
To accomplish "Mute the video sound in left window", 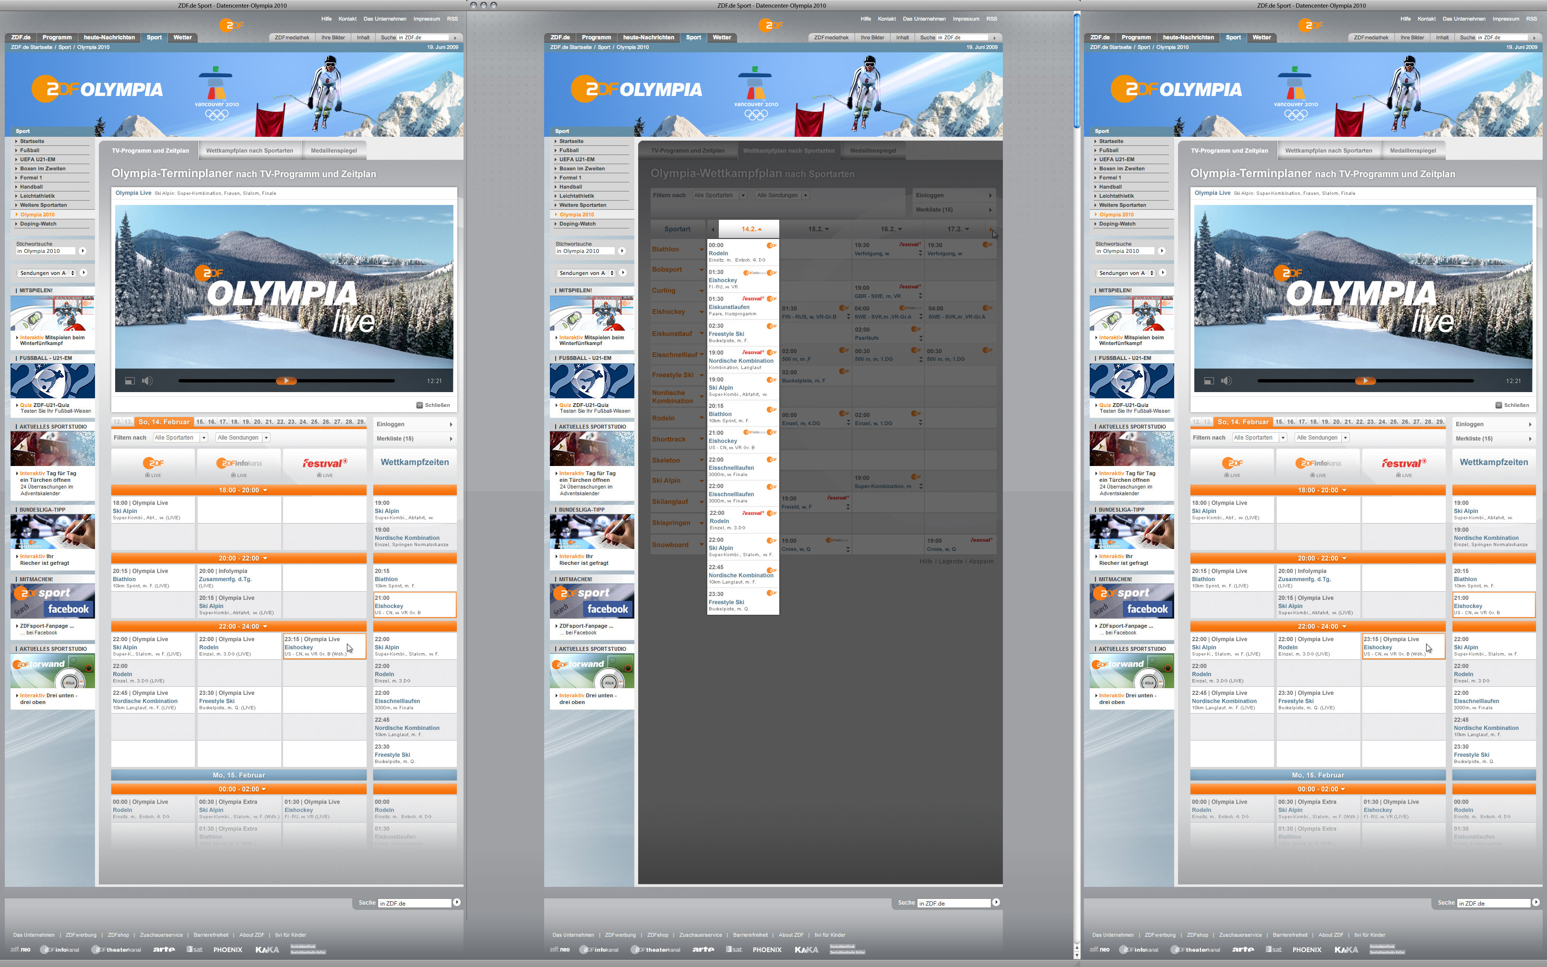I will 147,381.
